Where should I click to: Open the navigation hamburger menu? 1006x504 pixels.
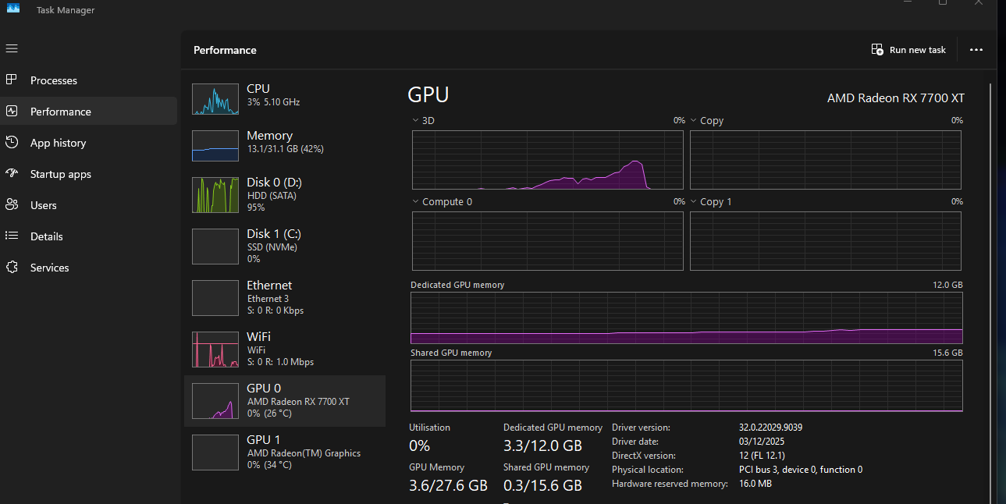pyautogui.click(x=12, y=48)
